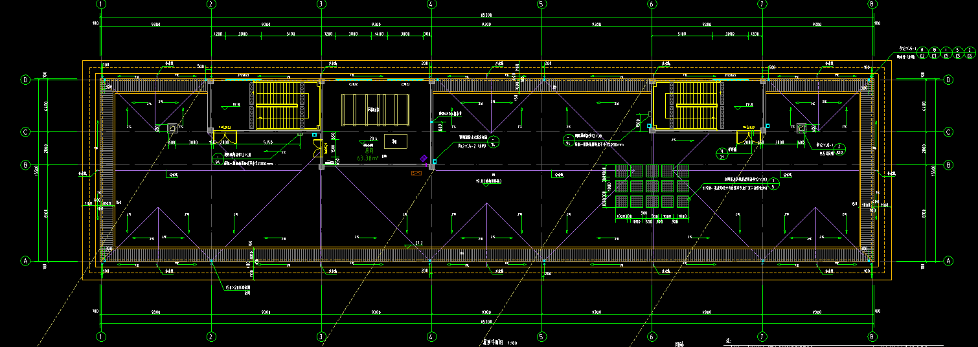Viewport: 978px width, 347px height.
Task: Click the 65300 overall dimension text at top
Action: [x=485, y=14]
